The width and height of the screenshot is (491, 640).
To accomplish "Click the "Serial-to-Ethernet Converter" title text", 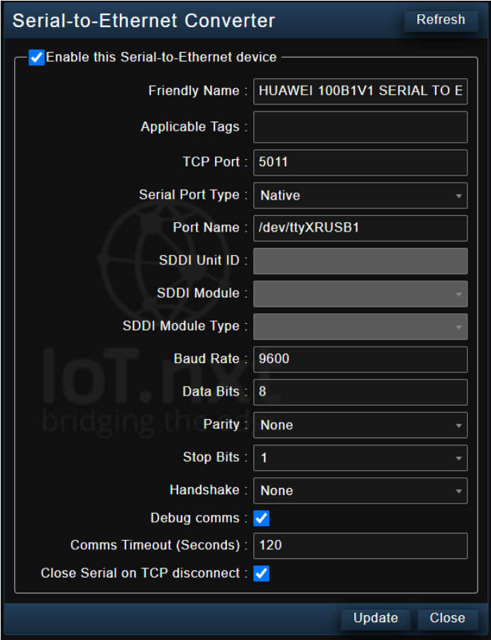I will 144,21.
